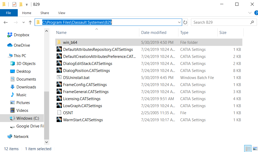Select DefaultCreationAttributesPreference.CAT... file name
This screenshot has height=152, width=258.
coord(99,57)
